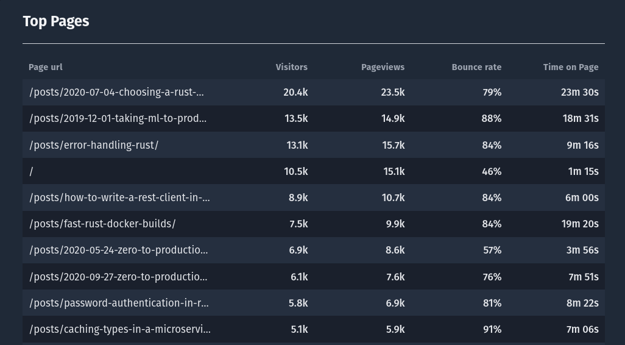
Task: Open the password-authentication post link
Action: pos(119,303)
